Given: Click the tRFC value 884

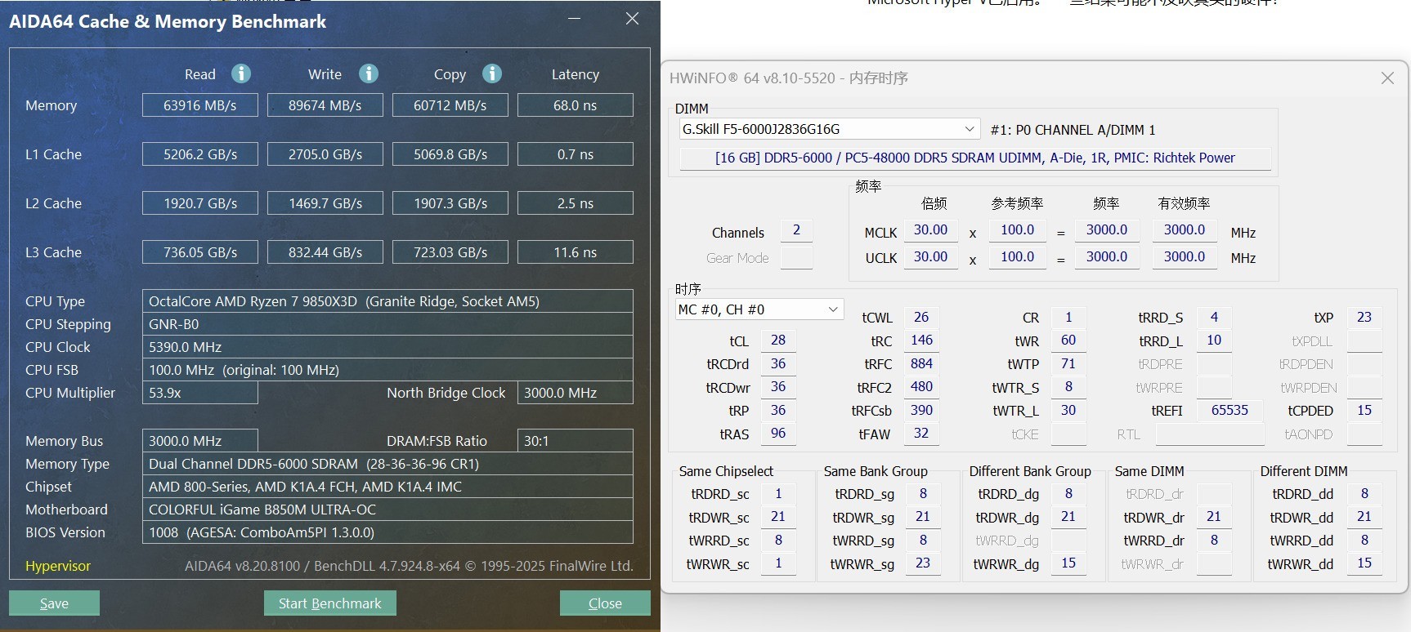Looking at the screenshot, I should [921, 364].
